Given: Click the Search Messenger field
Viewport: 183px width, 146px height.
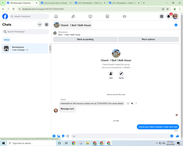Looking at the screenshot, I should click(x=26, y=32).
